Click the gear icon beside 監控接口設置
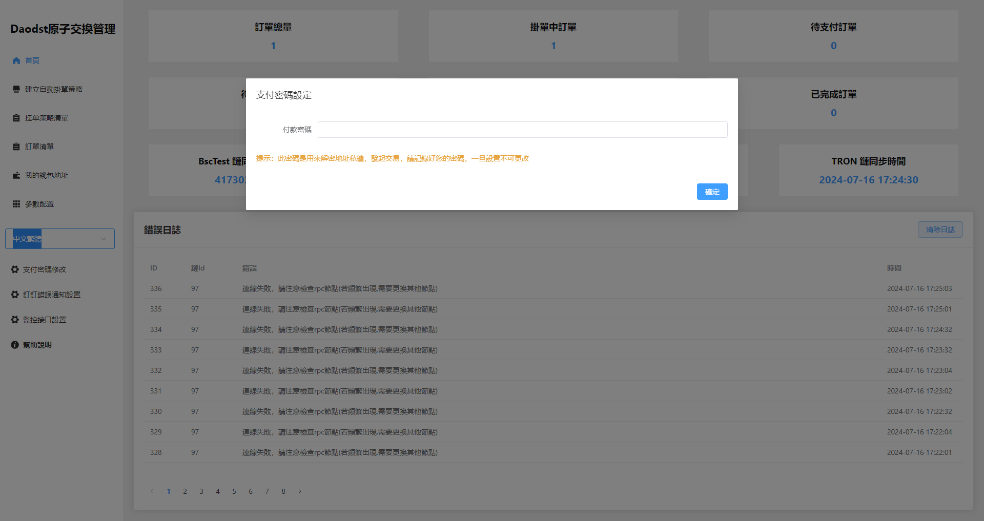This screenshot has width=984, height=521. point(15,320)
